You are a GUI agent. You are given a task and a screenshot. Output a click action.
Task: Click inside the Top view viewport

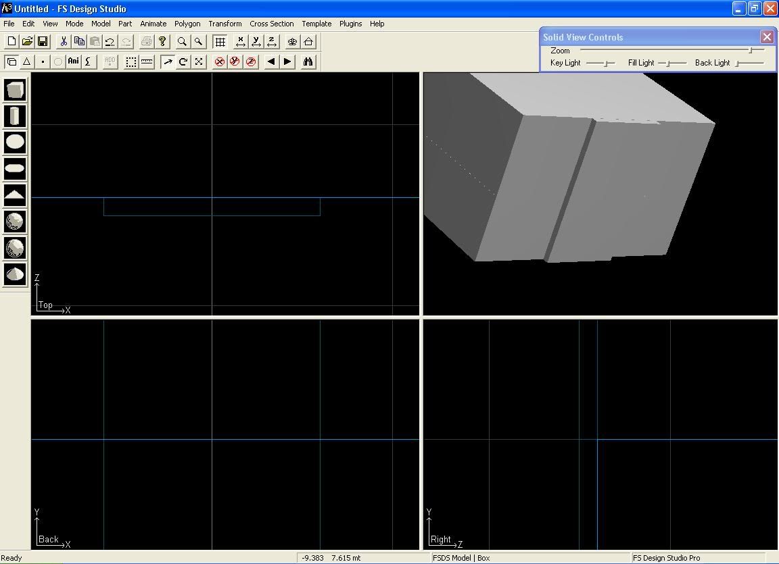225,194
